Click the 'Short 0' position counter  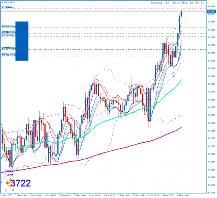pyautogui.click(x=11, y=175)
